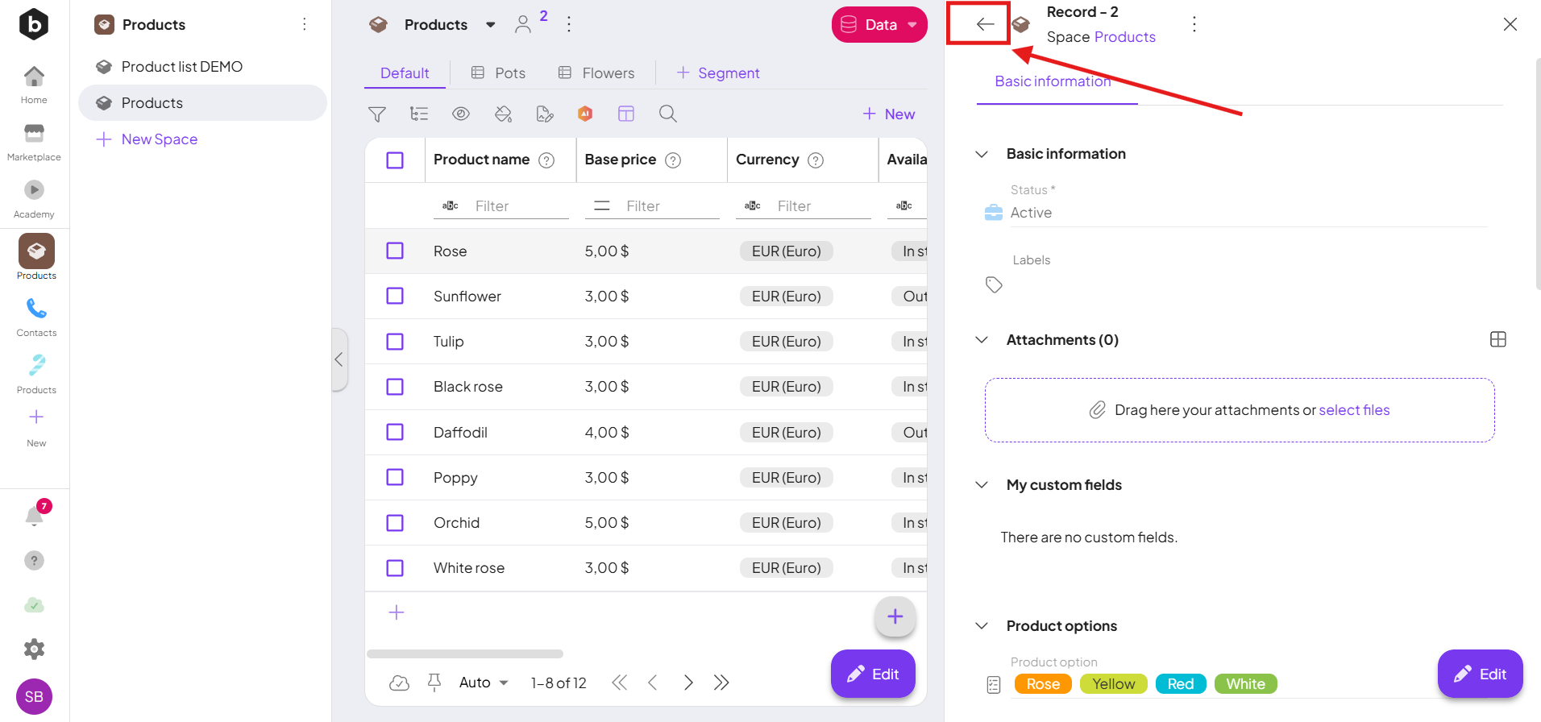The width and height of the screenshot is (1541, 722).
Task: Open the notifications bell
Action: [x=35, y=516]
